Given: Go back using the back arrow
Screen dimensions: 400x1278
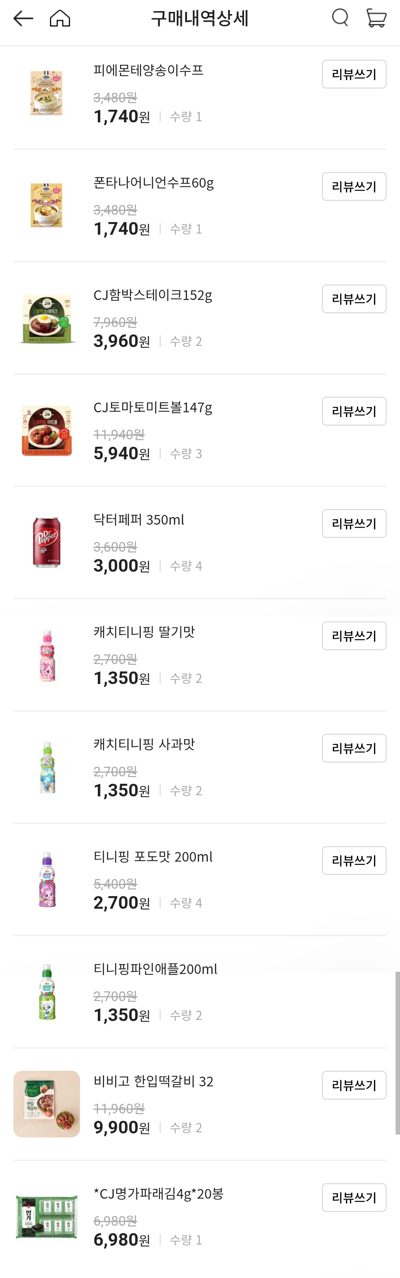Looking at the screenshot, I should click(22, 19).
